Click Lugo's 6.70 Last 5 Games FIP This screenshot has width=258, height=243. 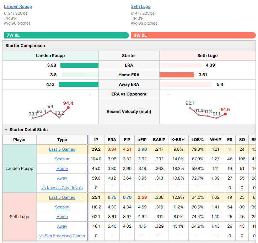[127, 197]
